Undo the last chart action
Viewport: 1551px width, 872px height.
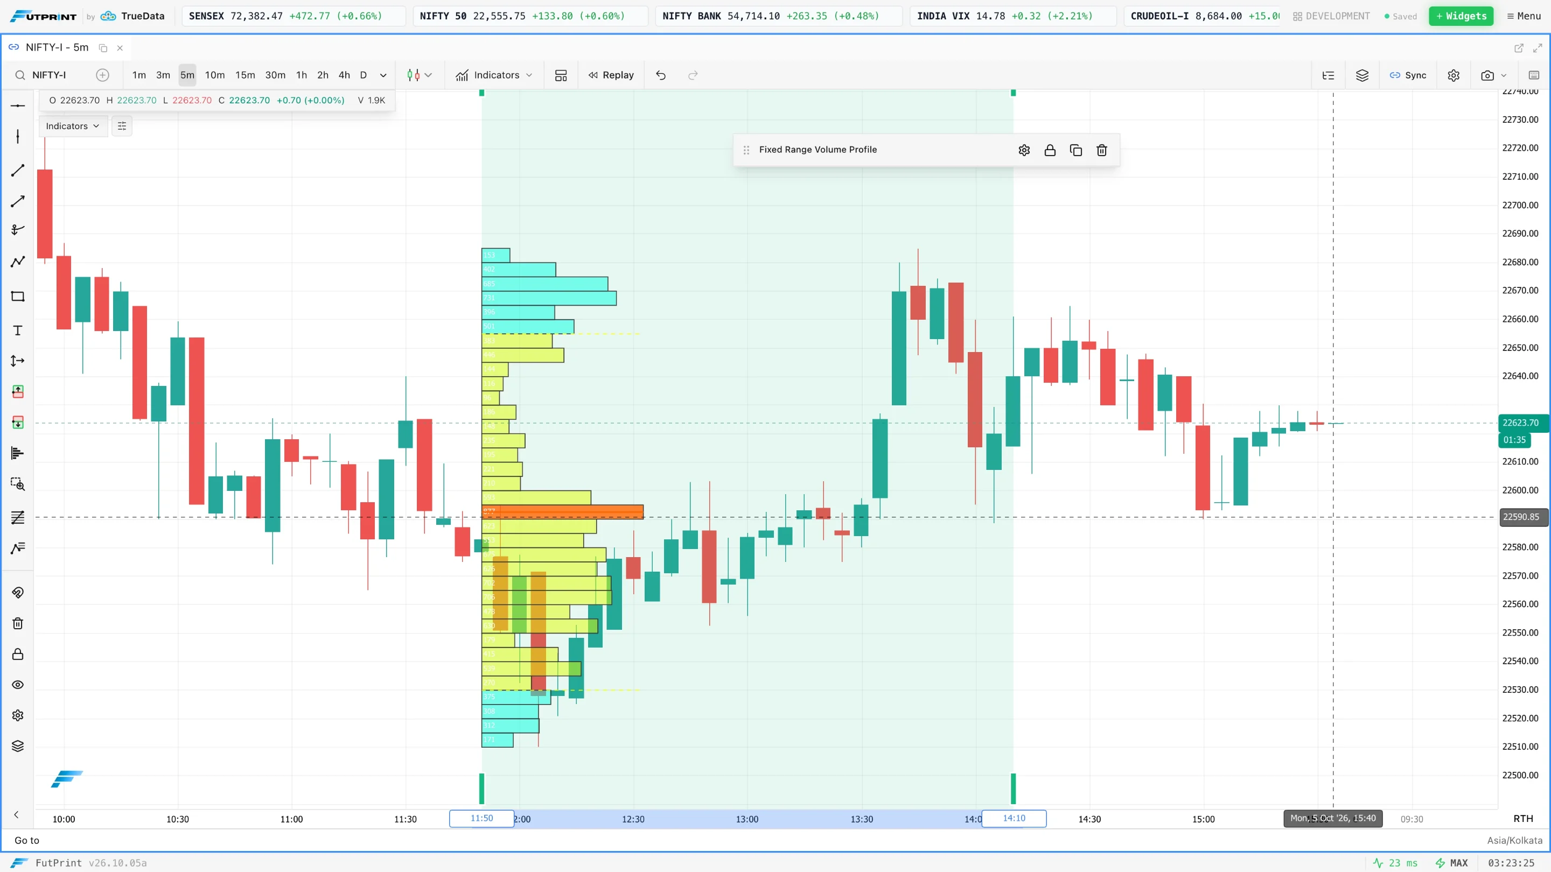click(661, 75)
